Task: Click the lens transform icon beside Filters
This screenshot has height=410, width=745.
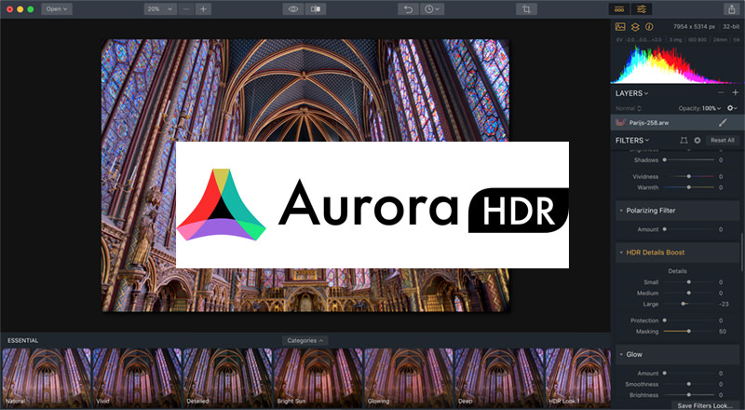Action: [x=684, y=141]
